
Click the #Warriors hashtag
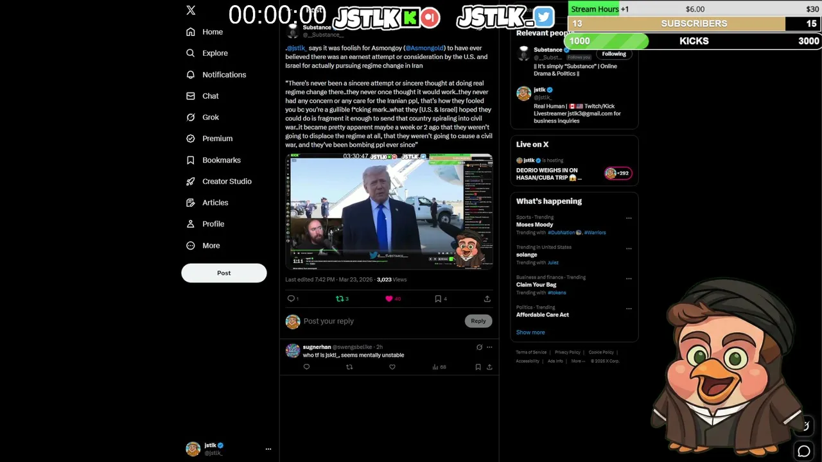click(595, 232)
